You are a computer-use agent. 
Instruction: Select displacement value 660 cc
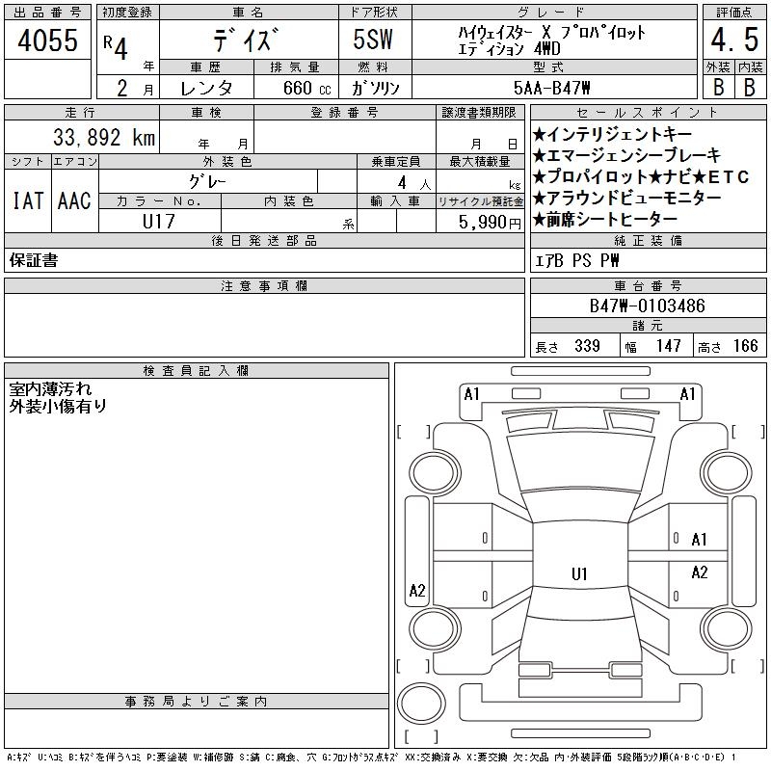[x=306, y=88]
